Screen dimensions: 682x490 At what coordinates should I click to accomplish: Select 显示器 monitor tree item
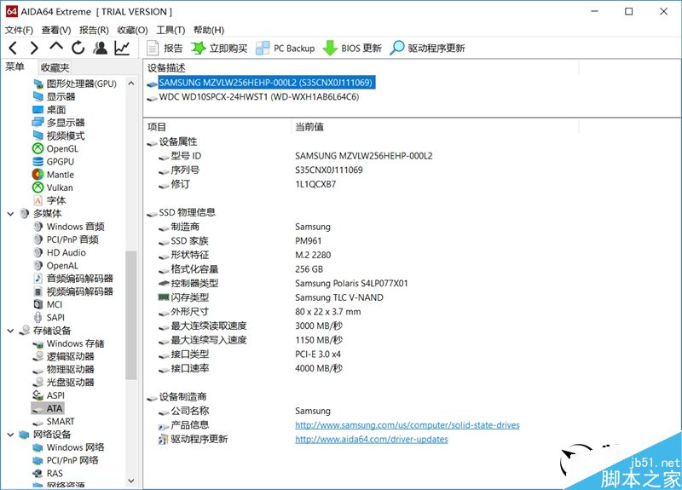pyautogui.click(x=54, y=96)
